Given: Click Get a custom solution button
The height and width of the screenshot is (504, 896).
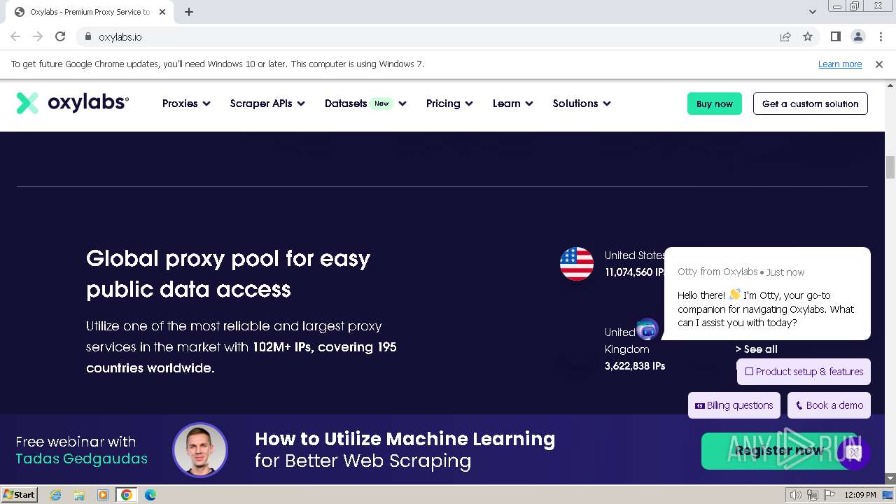Looking at the screenshot, I should (811, 104).
